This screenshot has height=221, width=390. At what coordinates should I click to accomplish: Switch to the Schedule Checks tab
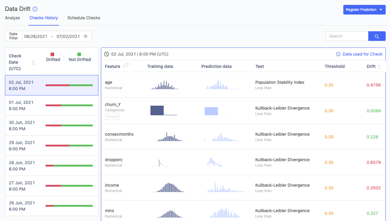pos(84,18)
